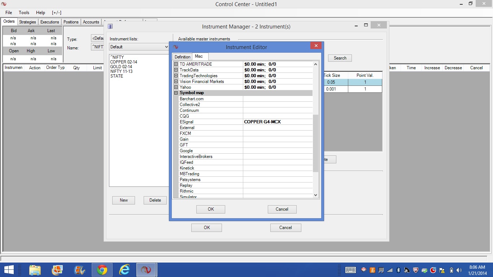This screenshot has width=493, height=277.
Task: Expand the Vision Financial Markets row
Action: click(176, 82)
